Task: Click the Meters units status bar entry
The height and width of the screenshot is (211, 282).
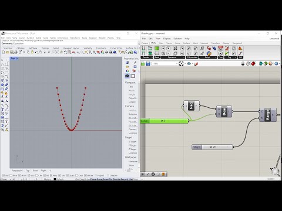Action: pyautogui.click(x=47, y=179)
